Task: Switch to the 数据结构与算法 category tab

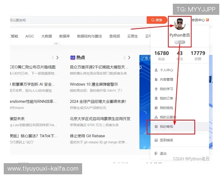Action: pyautogui.click(x=90, y=36)
